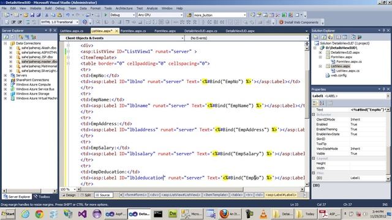
Task: Click the validation target settings icon
Action: (85, 22)
